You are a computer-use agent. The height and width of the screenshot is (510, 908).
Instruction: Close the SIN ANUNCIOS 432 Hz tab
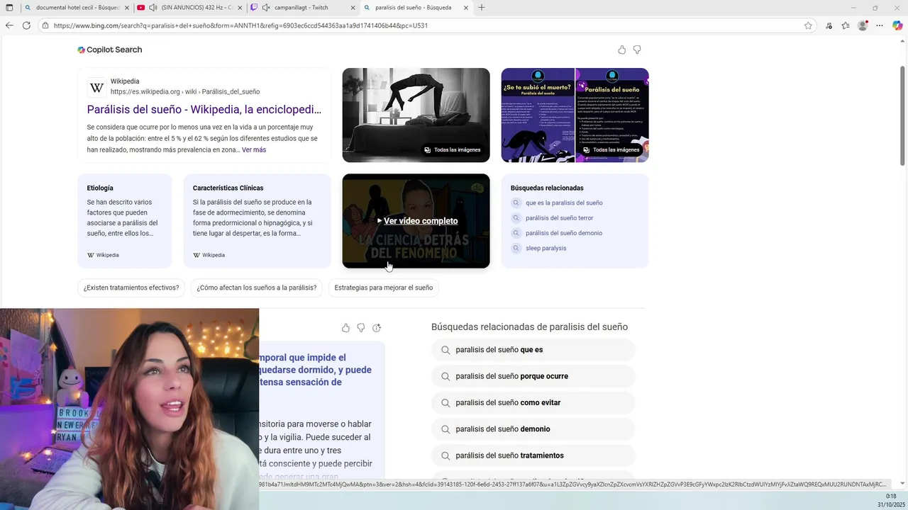[240, 8]
